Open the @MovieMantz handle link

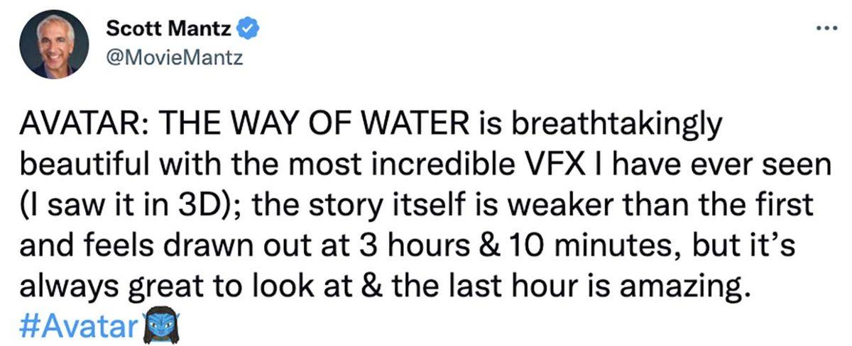pyautogui.click(x=173, y=58)
